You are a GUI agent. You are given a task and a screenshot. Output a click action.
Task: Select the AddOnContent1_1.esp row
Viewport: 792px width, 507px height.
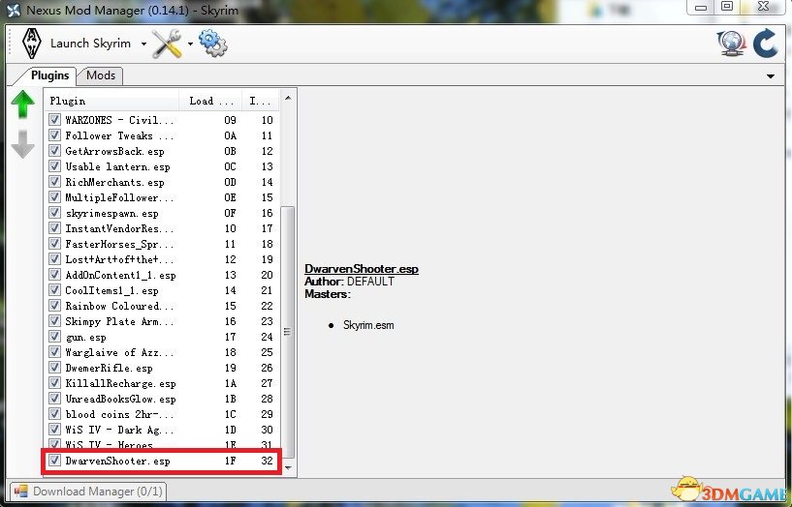click(162, 275)
